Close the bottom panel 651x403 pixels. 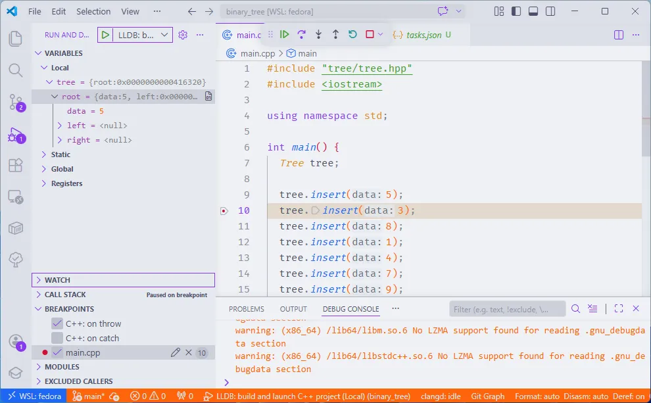(x=636, y=308)
